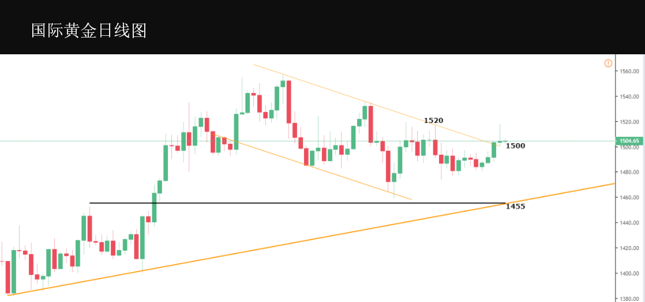
Task: Click the 1520 annotation label
Action: pos(434,121)
